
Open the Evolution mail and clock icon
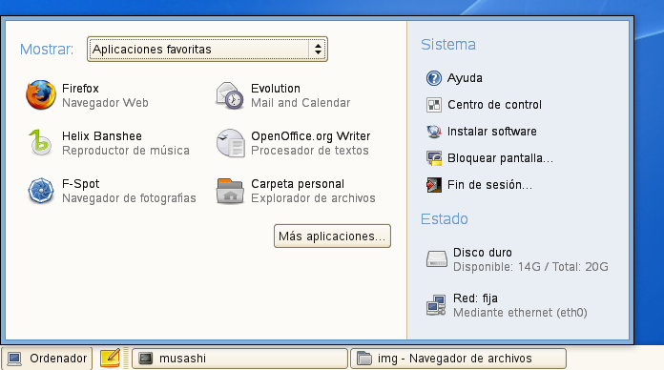tap(230, 95)
